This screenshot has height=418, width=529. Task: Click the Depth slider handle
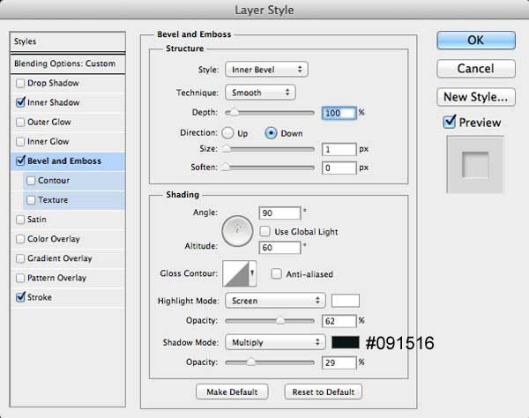pyautogui.click(x=234, y=113)
